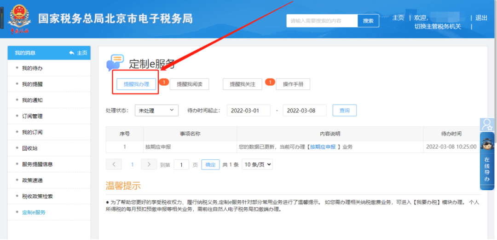Click the 搜索 button in header
Viewport: 497px width, 240px height.
pos(368,21)
